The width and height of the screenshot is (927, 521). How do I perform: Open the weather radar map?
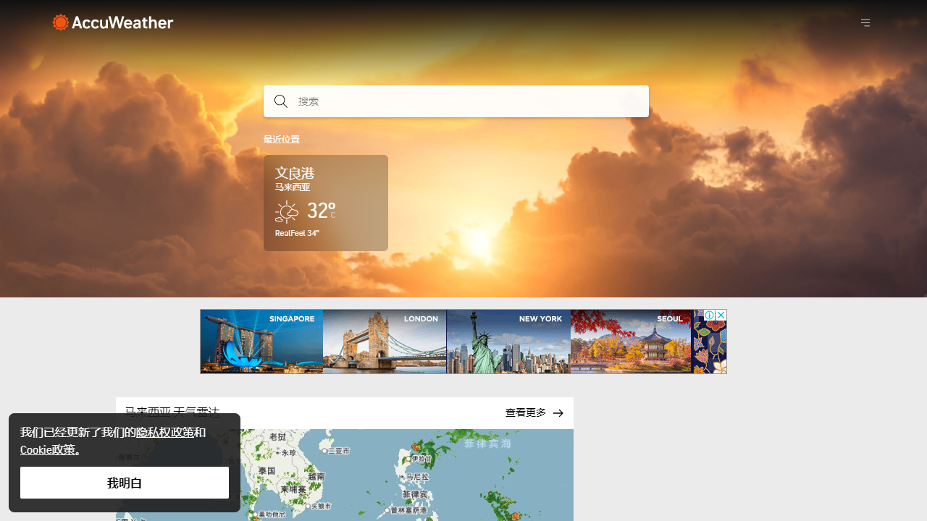(345, 475)
